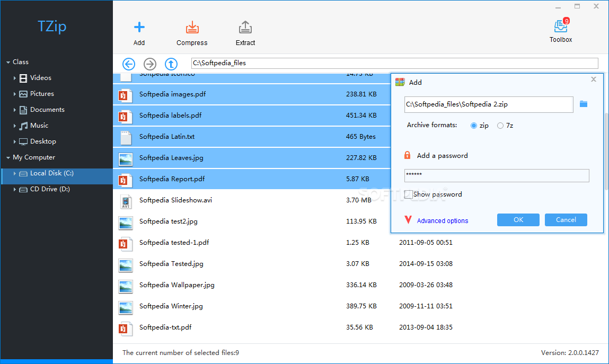Open Advanced options in Add dialog
609x364 pixels.
click(443, 220)
